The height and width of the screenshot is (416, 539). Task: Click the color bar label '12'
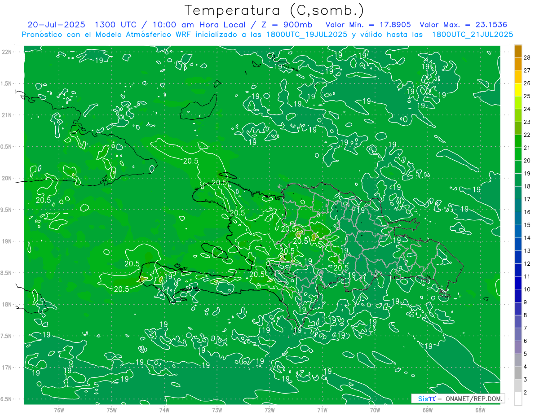pos(527,263)
